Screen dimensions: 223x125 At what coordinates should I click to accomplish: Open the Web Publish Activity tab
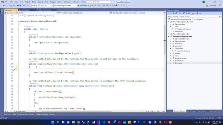coord(20,114)
